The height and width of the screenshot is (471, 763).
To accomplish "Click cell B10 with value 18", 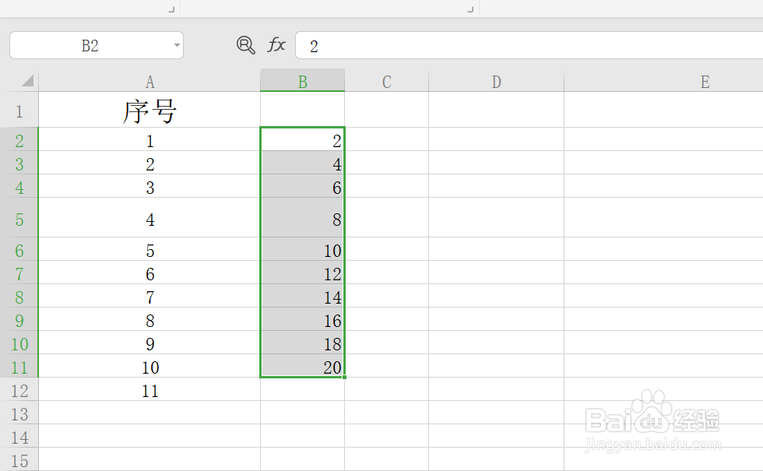I will (x=303, y=343).
